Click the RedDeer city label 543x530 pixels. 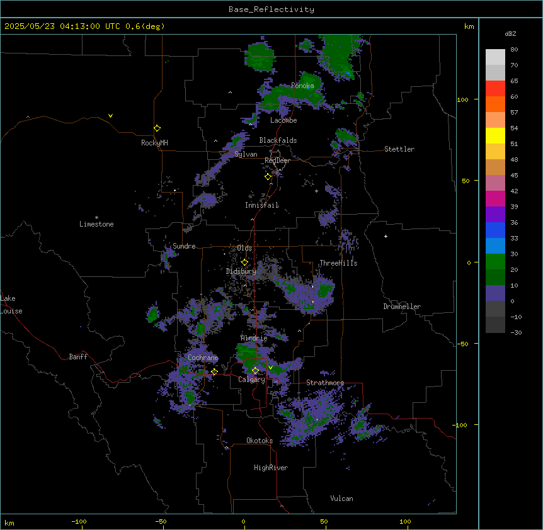click(x=278, y=161)
